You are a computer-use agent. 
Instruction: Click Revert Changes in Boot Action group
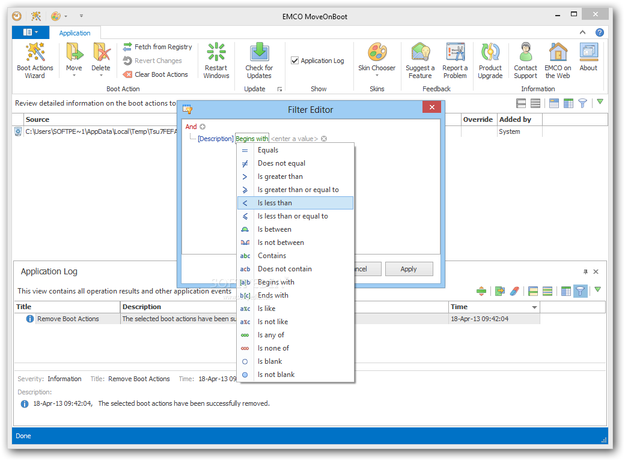point(153,61)
